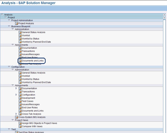Click icon beside Assign IMG Objects in Project Views
167x133 pixels.
pyautogui.click(x=20, y=123)
